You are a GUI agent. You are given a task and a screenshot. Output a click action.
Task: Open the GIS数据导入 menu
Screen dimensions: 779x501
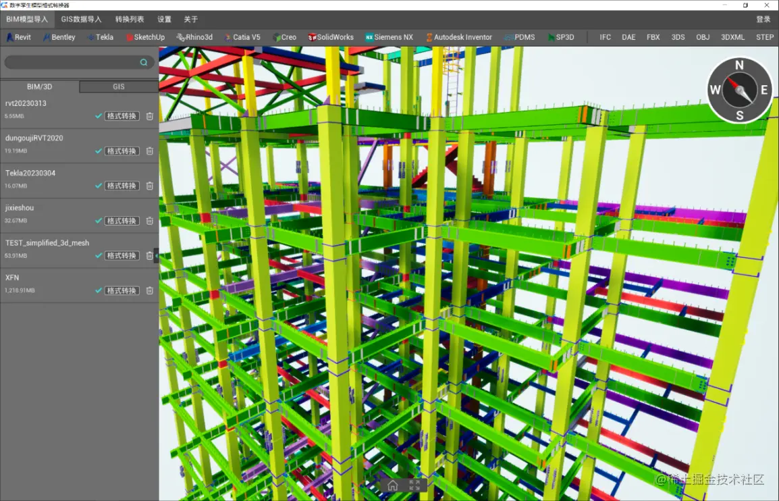(82, 20)
